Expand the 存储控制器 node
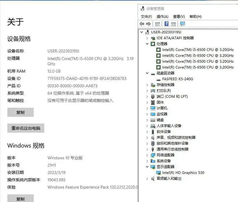This screenshot has width=238, height=202. pos(147,85)
